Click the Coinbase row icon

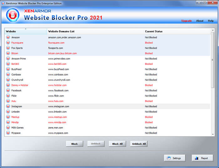point(8,74)
